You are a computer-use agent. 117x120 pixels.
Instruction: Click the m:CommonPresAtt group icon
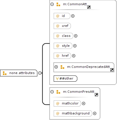tap(58, 92)
